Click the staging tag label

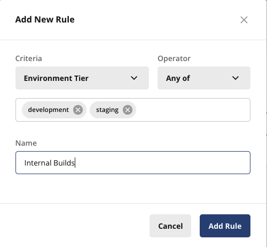tap(107, 110)
